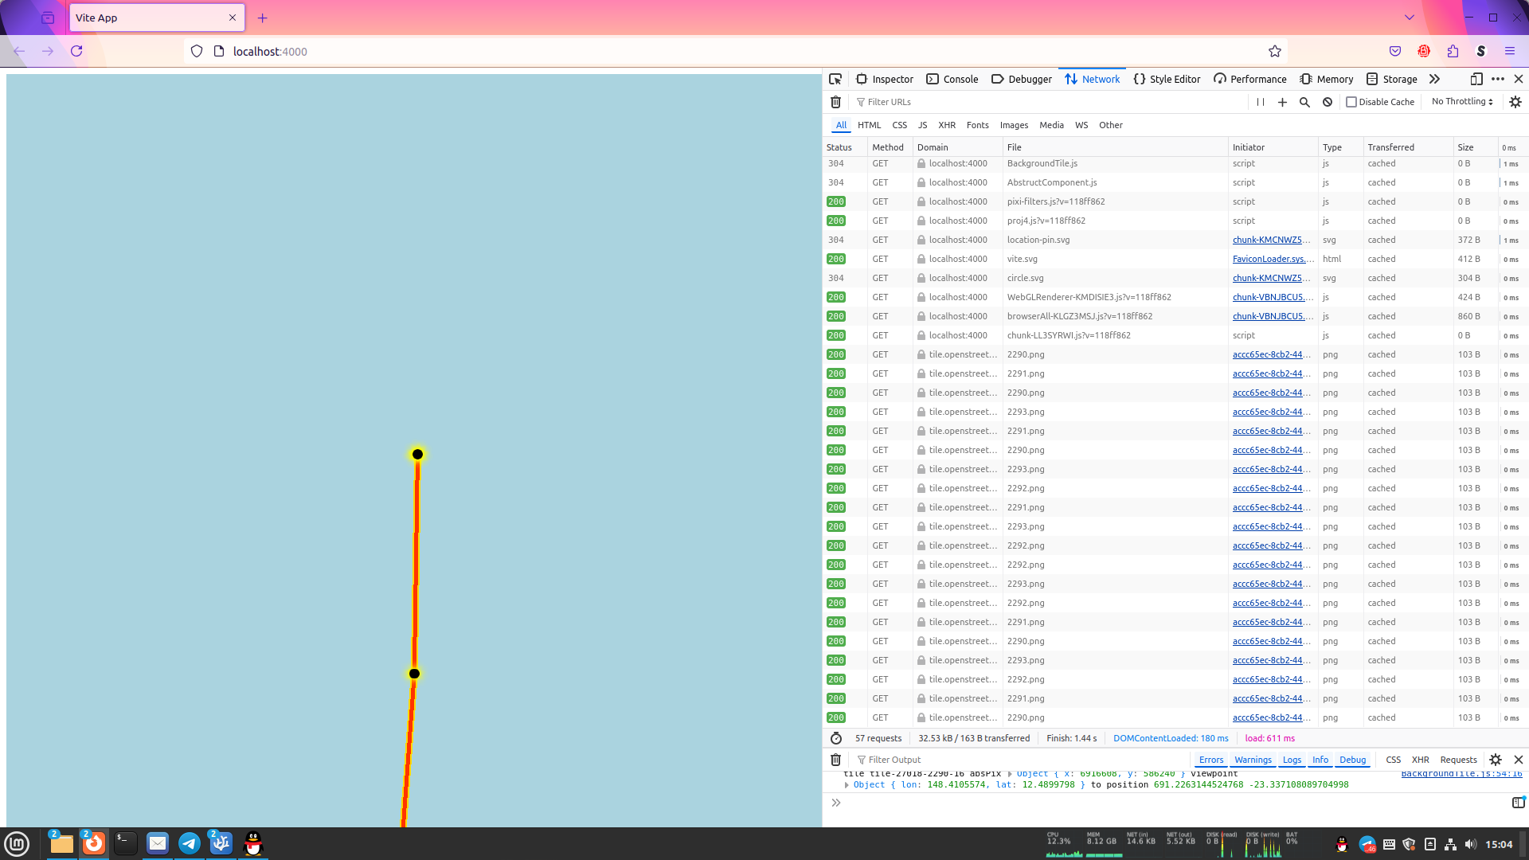Enable the Disable Cache checkbox
The height and width of the screenshot is (860, 1529).
[x=1351, y=102]
